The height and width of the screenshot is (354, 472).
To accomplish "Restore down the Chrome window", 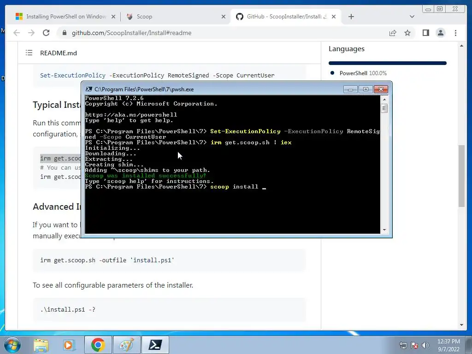I will pyautogui.click(x=440, y=9).
